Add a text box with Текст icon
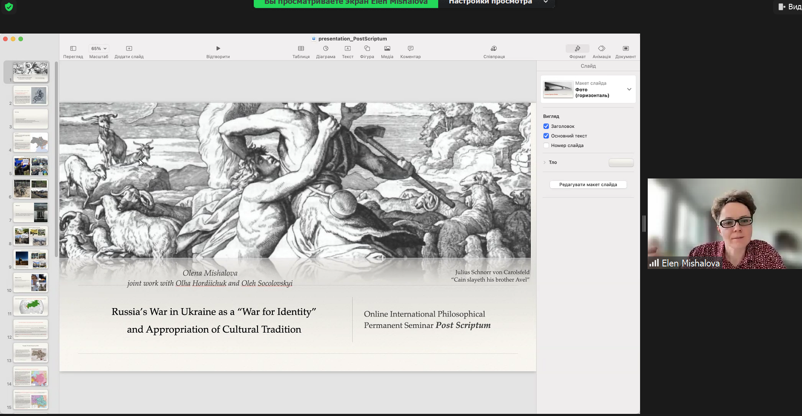Image resolution: width=802 pixels, height=416 pixels. click(x=348, y=48)
